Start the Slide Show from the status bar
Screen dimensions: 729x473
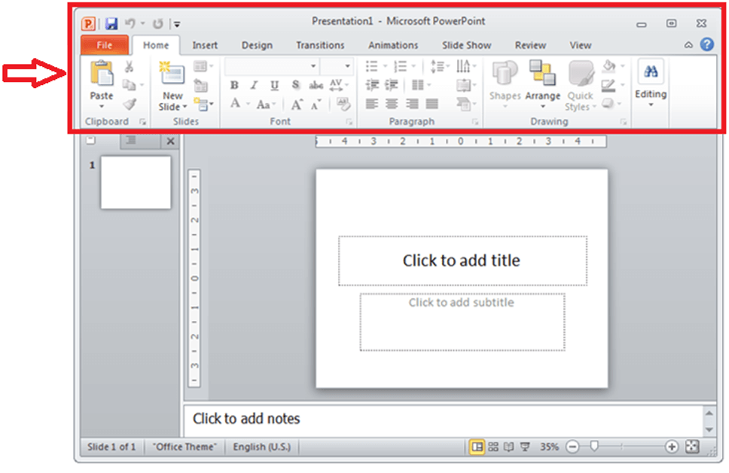(525, 447)
